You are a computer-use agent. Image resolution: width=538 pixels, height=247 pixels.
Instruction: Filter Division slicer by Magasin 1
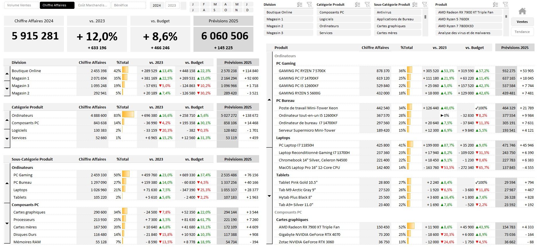point(288,19)
